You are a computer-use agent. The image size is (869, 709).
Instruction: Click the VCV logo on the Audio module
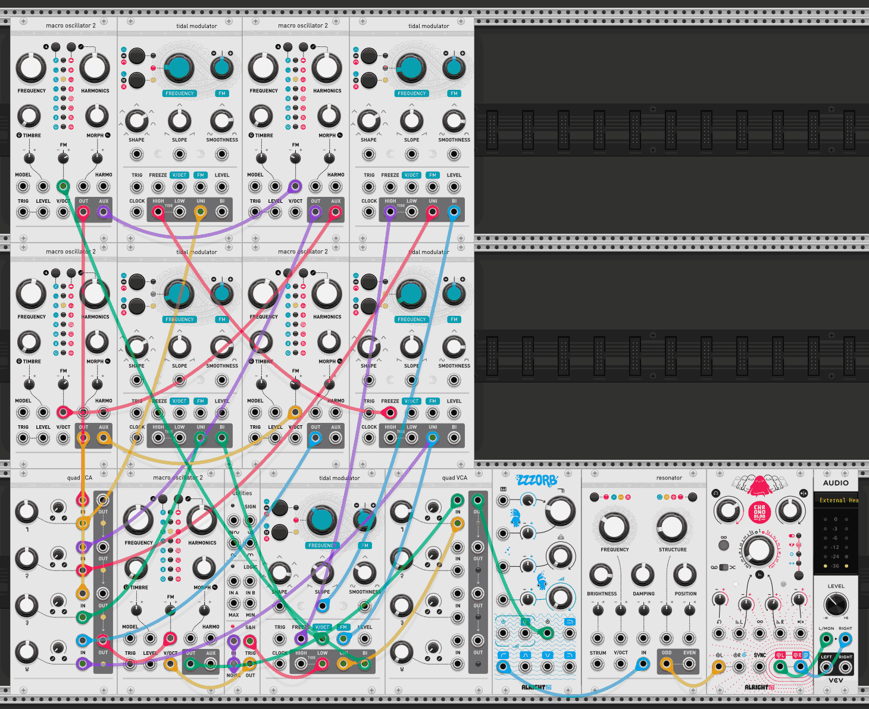click(x=836, y=680)
